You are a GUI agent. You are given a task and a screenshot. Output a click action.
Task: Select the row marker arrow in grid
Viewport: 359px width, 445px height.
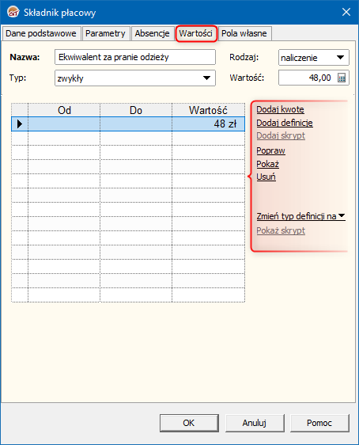20,124
